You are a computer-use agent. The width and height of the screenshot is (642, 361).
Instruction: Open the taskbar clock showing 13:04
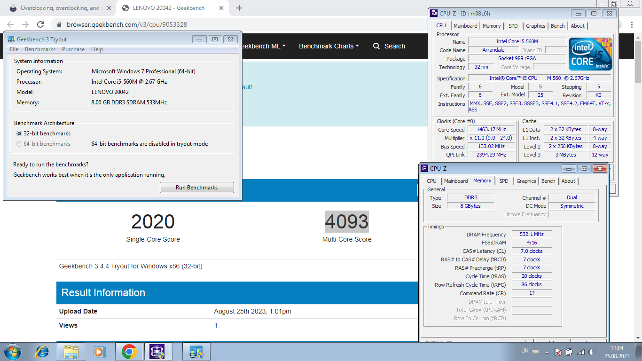617,352
